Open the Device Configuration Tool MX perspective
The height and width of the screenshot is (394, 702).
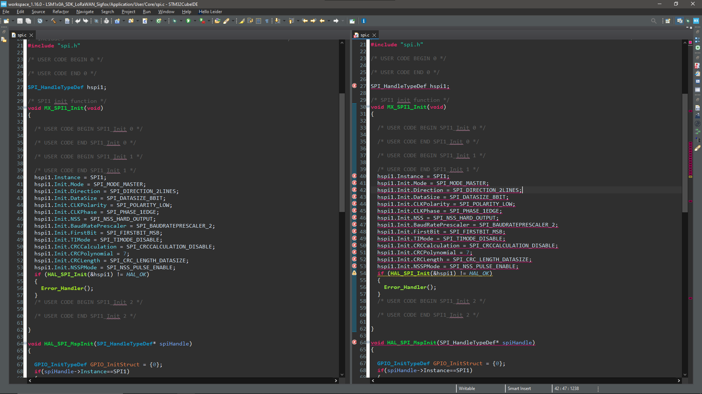(696, 21)
